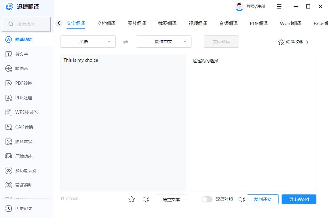This screenshot has height=218, width=328.
Task: Play source text audio speaker icon
Action: tap(146, 199)
